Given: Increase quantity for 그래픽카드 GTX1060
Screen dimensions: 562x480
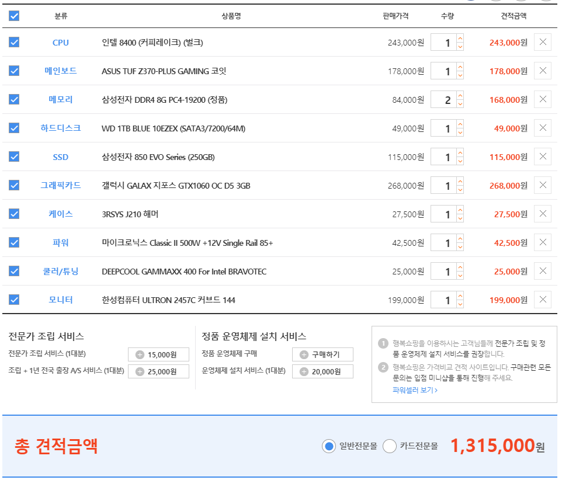Looking at the screenshot, I should pyautogui.click(x=460, y=181).
